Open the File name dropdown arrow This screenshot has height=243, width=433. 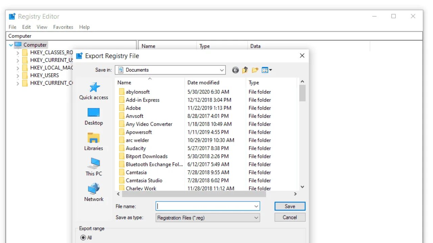[x=256, y=206]
